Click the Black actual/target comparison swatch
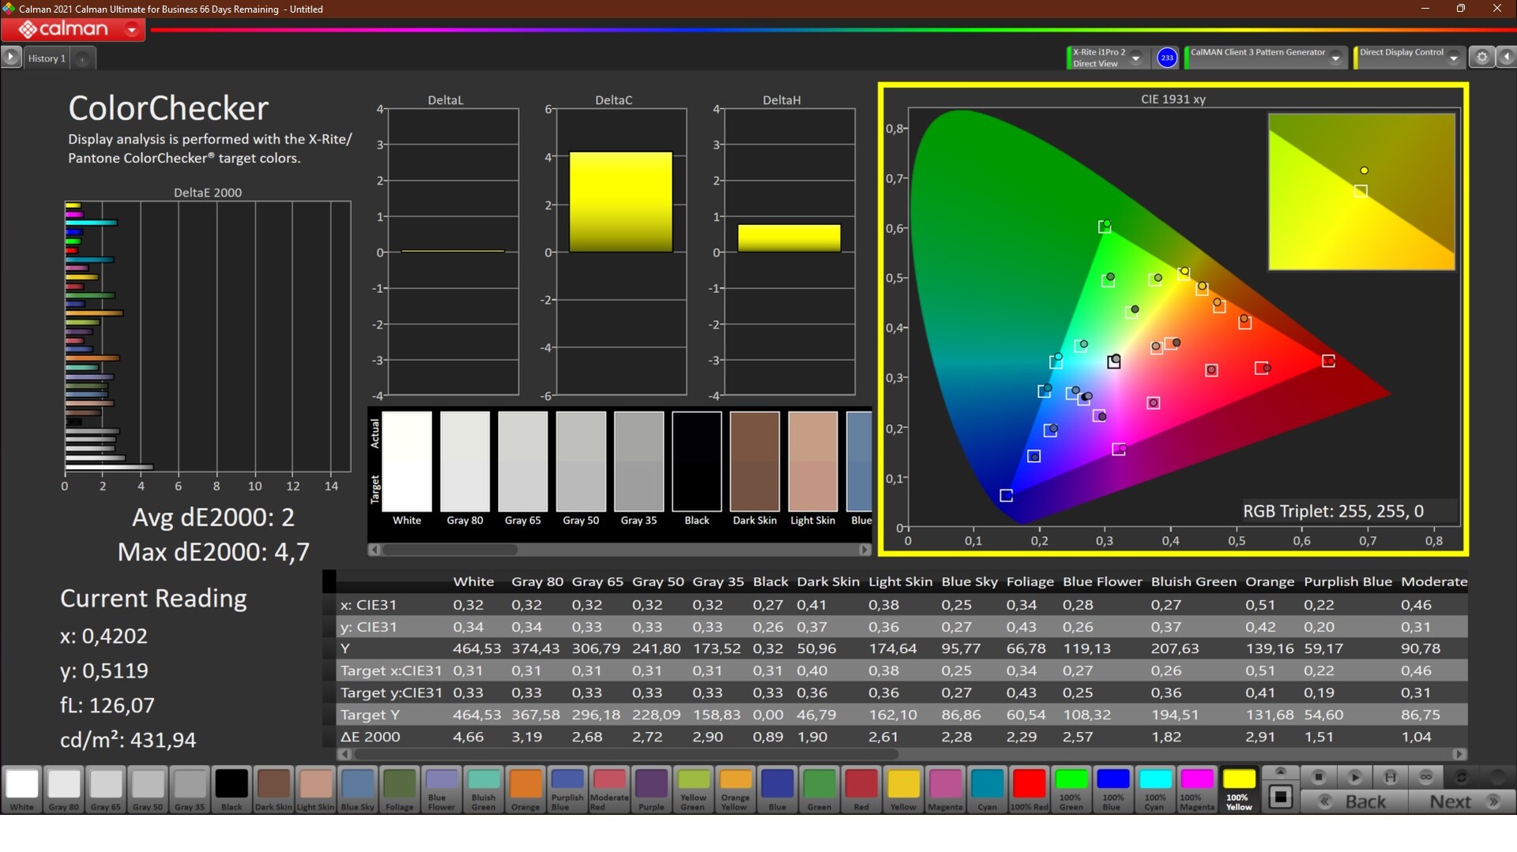The width and height of the screenshot is (1517, 852). click(x=697, y=461)
